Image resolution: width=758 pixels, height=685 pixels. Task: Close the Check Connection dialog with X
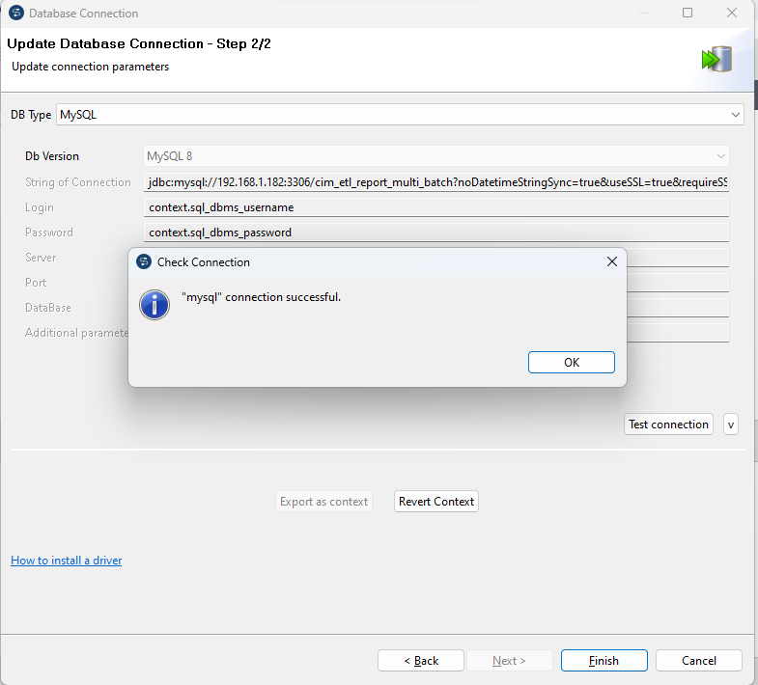(x=611, y=261)
